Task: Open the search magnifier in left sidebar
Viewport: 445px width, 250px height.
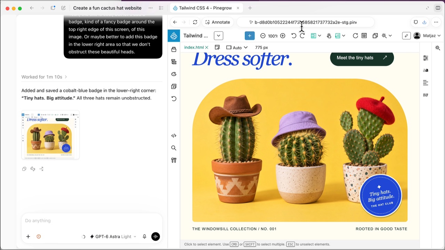Action: (174, 148)
